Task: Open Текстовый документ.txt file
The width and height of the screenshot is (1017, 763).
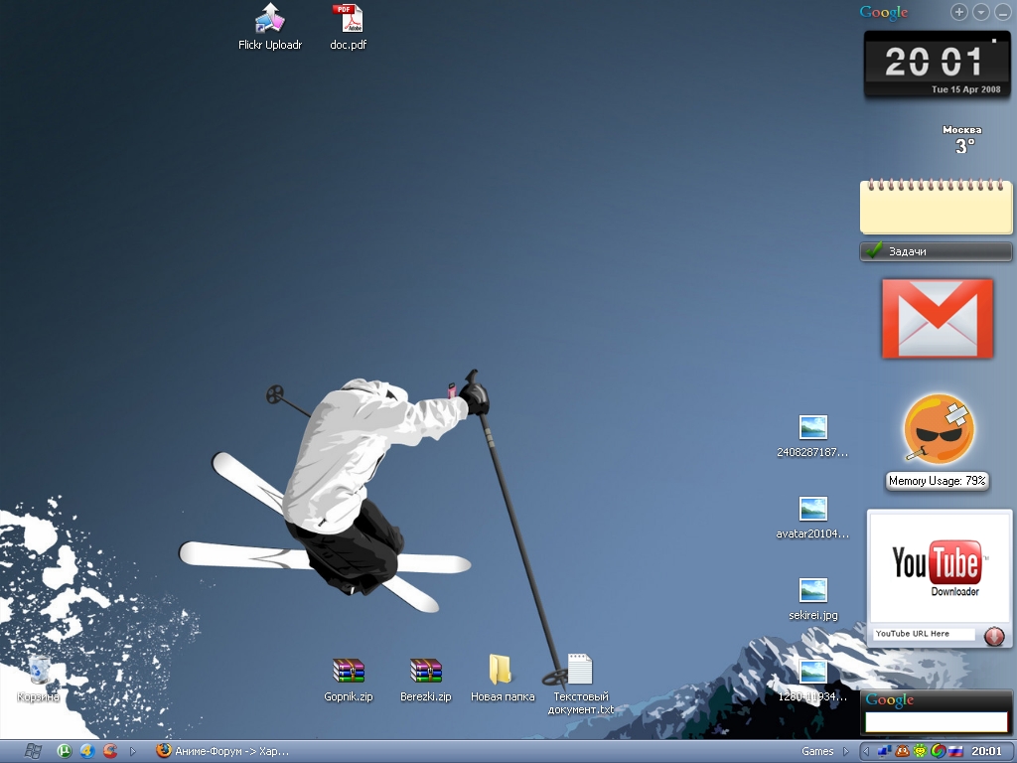Action: 580,671
